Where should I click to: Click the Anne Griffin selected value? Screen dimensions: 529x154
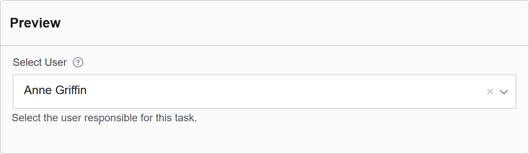tap(55, 90)
